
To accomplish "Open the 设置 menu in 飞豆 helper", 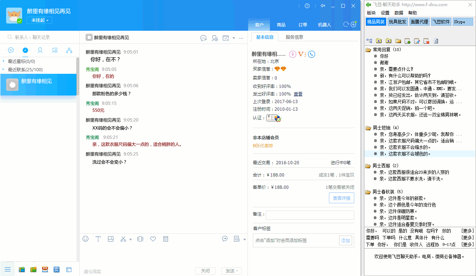I will click(x=385, y=13).
